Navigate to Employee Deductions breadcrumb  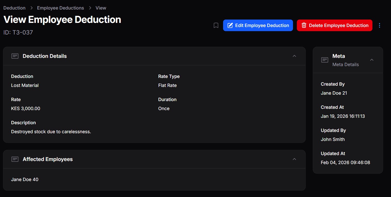61,8
